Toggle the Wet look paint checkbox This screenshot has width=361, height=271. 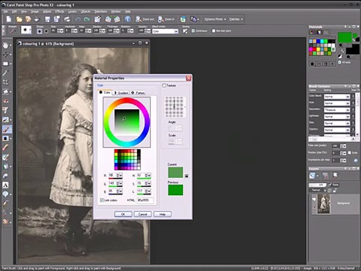214,30
